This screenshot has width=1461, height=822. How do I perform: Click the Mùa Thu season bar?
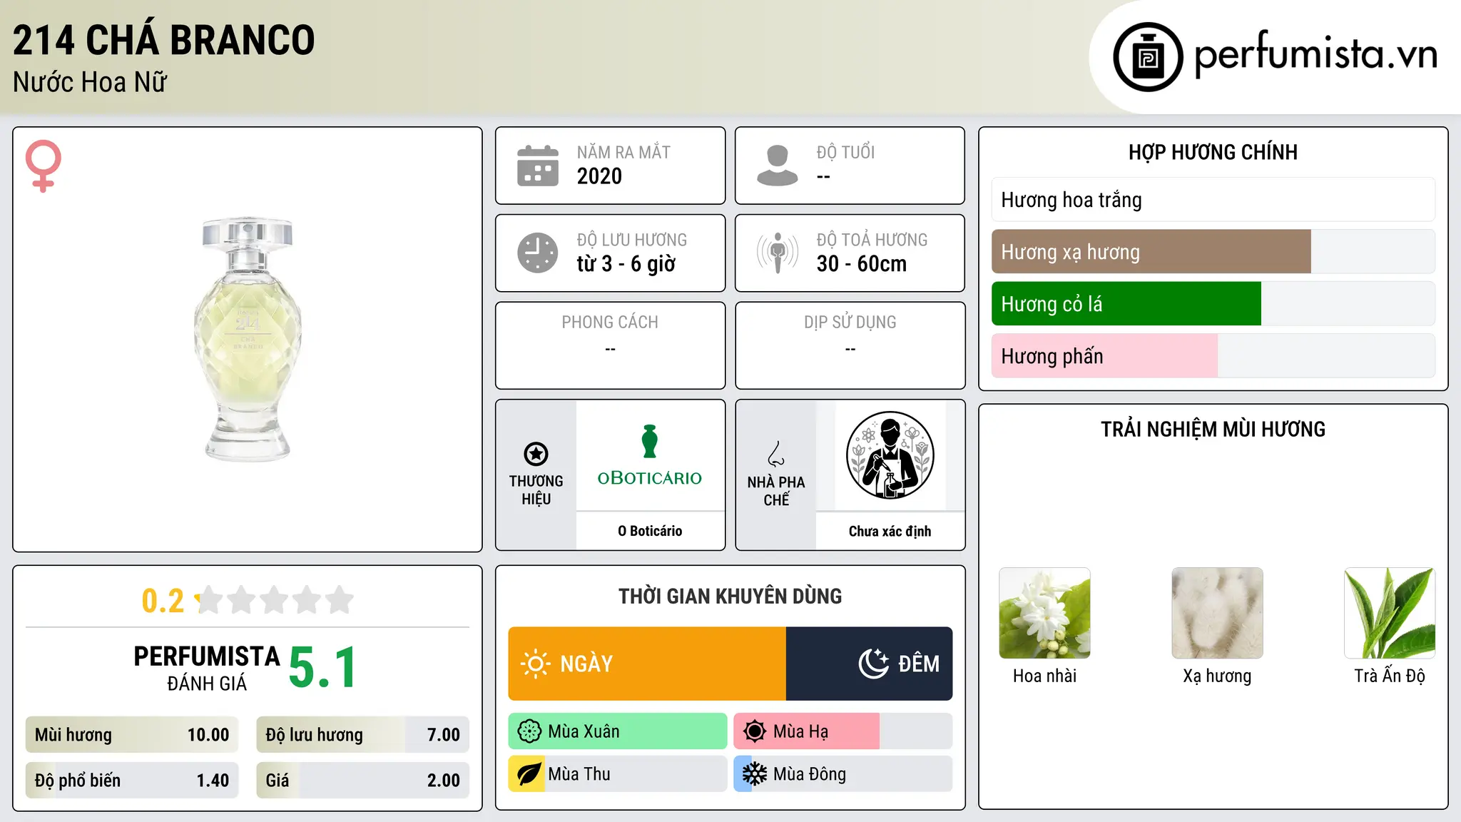[x=618, y=774]
